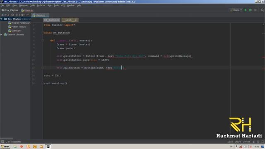
Task: Select Python Test.py in project tree
Action: tap(17, 26)
